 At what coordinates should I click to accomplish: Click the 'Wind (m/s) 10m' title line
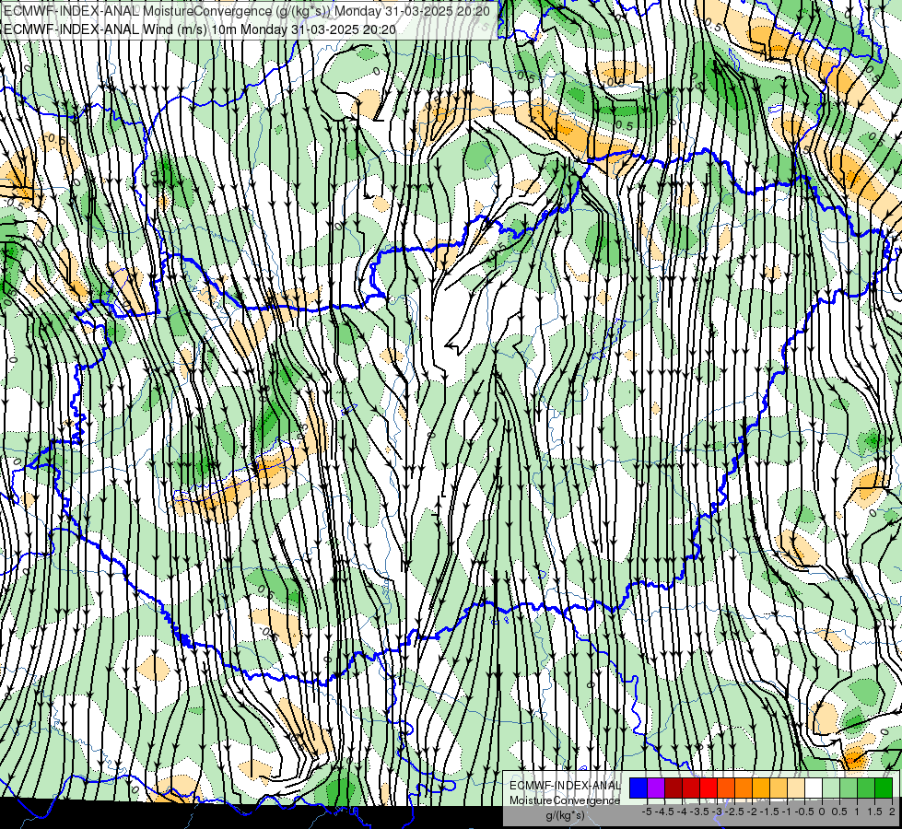(200, 29)
